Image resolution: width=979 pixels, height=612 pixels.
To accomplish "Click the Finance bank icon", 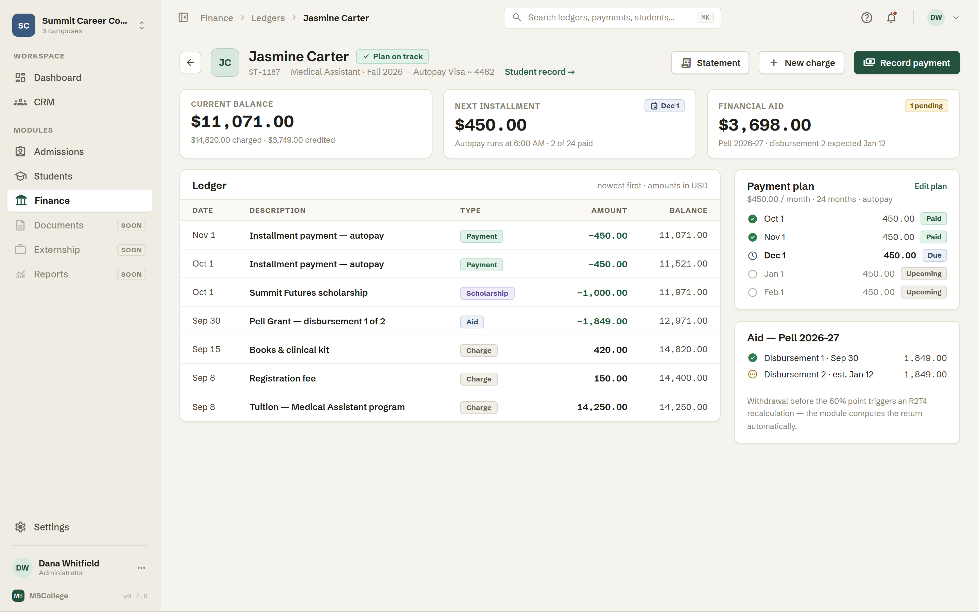I will [x=21, y=200].
